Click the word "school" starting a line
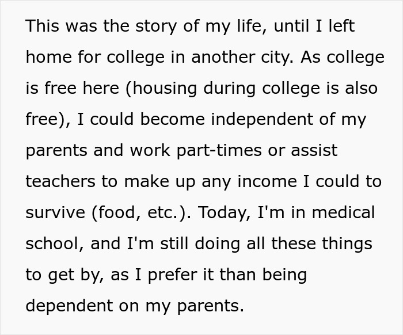Screen dimensions: 403x335 tap(56, 244)
